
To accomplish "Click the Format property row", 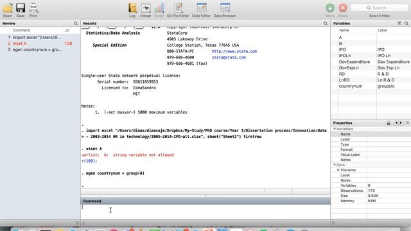I will 371,150.
